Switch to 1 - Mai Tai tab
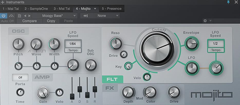This screenshot has width=240, height=105. pos(11,9)
